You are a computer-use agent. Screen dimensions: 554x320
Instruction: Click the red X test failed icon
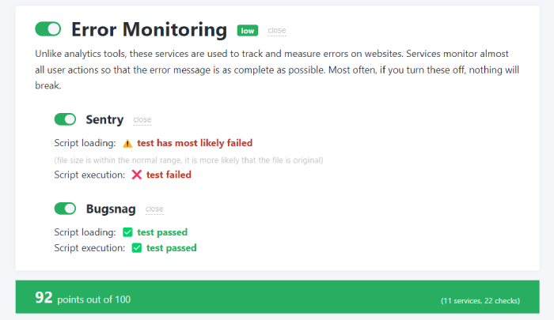pyautogui.click(x=137, y=175)
